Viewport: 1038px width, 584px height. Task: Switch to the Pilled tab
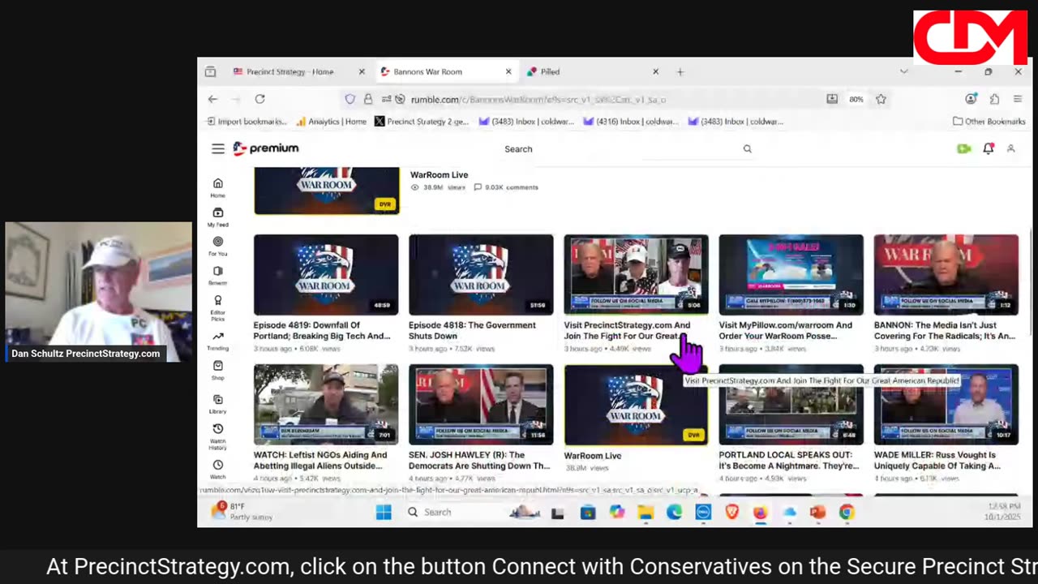594,71
